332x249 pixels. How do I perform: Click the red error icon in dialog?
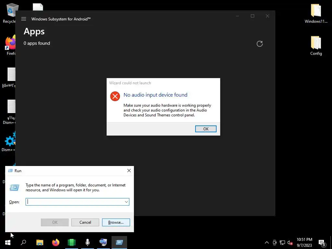(x=115, y=96)
